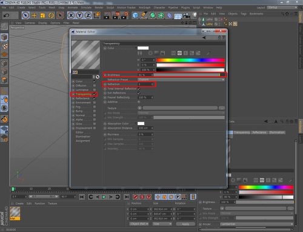The height and width of the screenshot is (232, 303).
Task: Add a Light object
Action: tap(195, 15)
